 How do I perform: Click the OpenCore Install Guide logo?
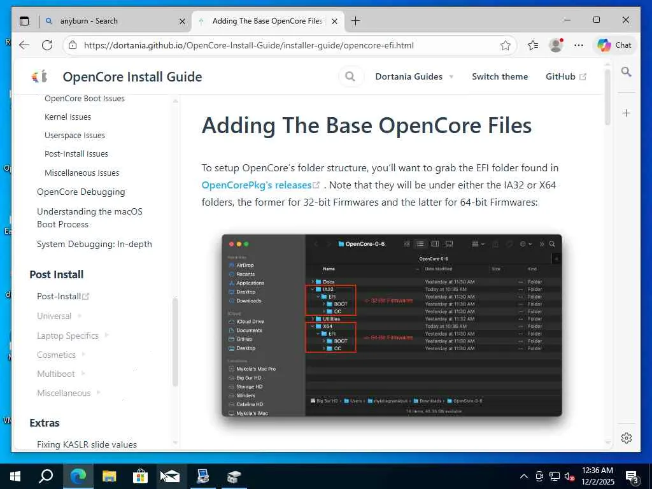coord(39,77)
